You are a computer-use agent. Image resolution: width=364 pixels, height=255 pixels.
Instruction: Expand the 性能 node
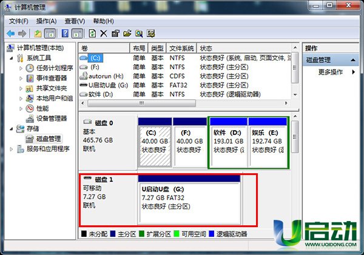click(x=21, y=108)
